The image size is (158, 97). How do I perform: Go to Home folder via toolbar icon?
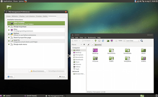(108, 41)
